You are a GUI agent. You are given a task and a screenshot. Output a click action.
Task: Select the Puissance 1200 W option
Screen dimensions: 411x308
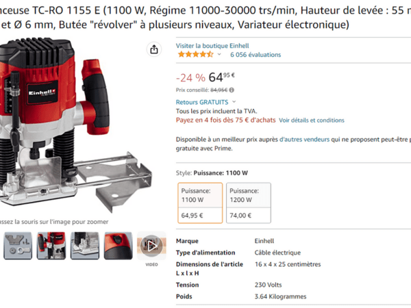249,203
